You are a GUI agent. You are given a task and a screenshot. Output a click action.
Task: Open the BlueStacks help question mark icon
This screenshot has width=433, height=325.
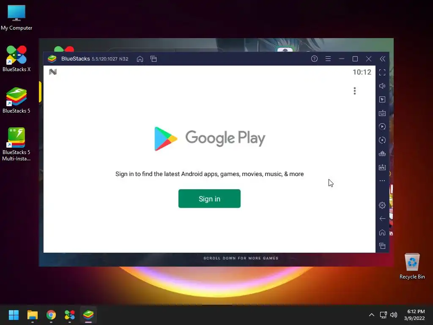(314, 58)
